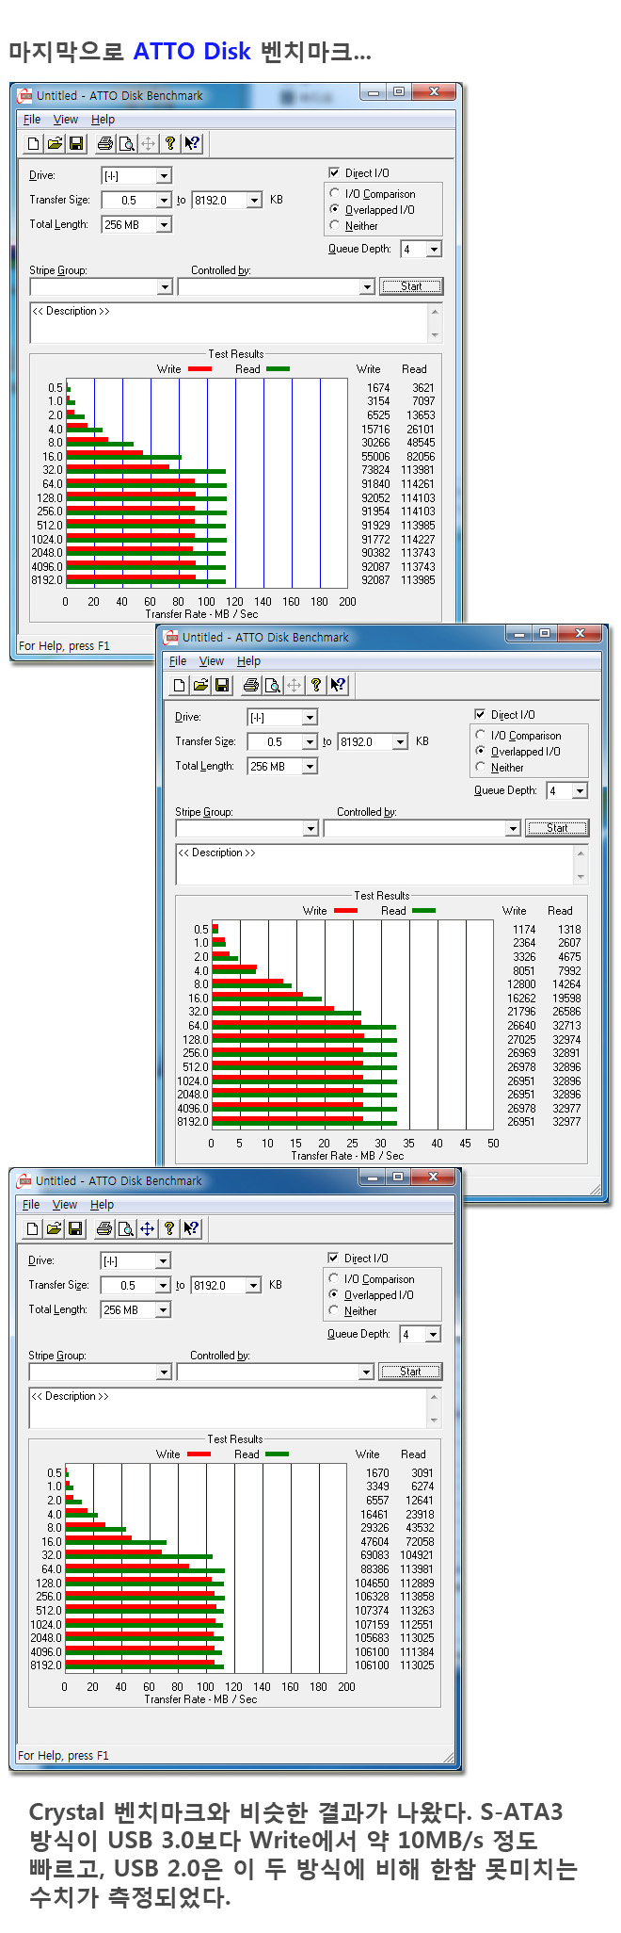Click Open folder icon in middle ATTO window

point(200,685)
